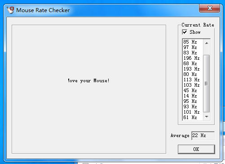Select the 61 Hz list entry
The height and width of the screenshot is (164, 225).
193,117
